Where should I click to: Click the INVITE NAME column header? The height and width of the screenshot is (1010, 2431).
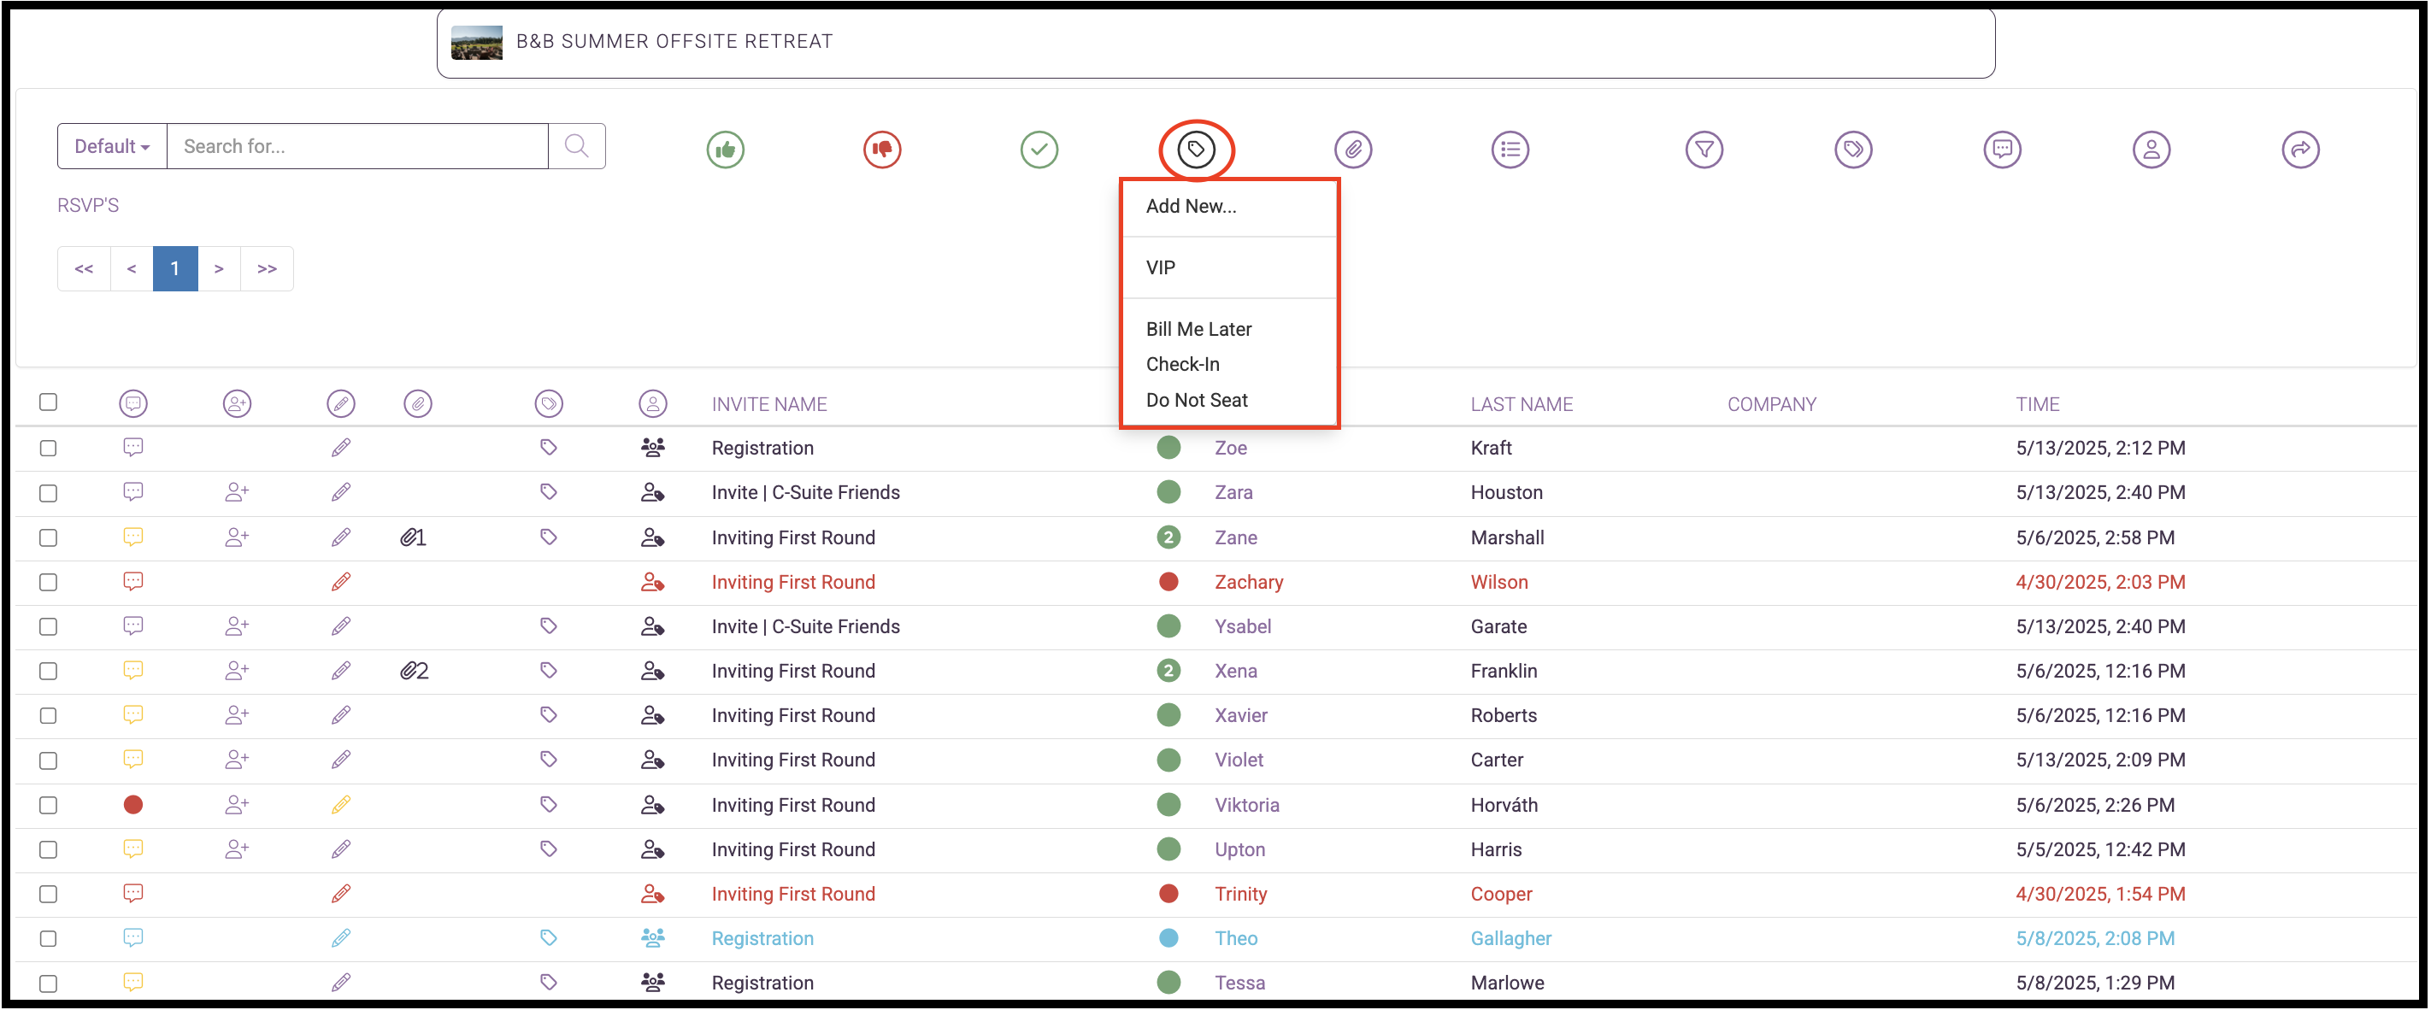[769, 404]
